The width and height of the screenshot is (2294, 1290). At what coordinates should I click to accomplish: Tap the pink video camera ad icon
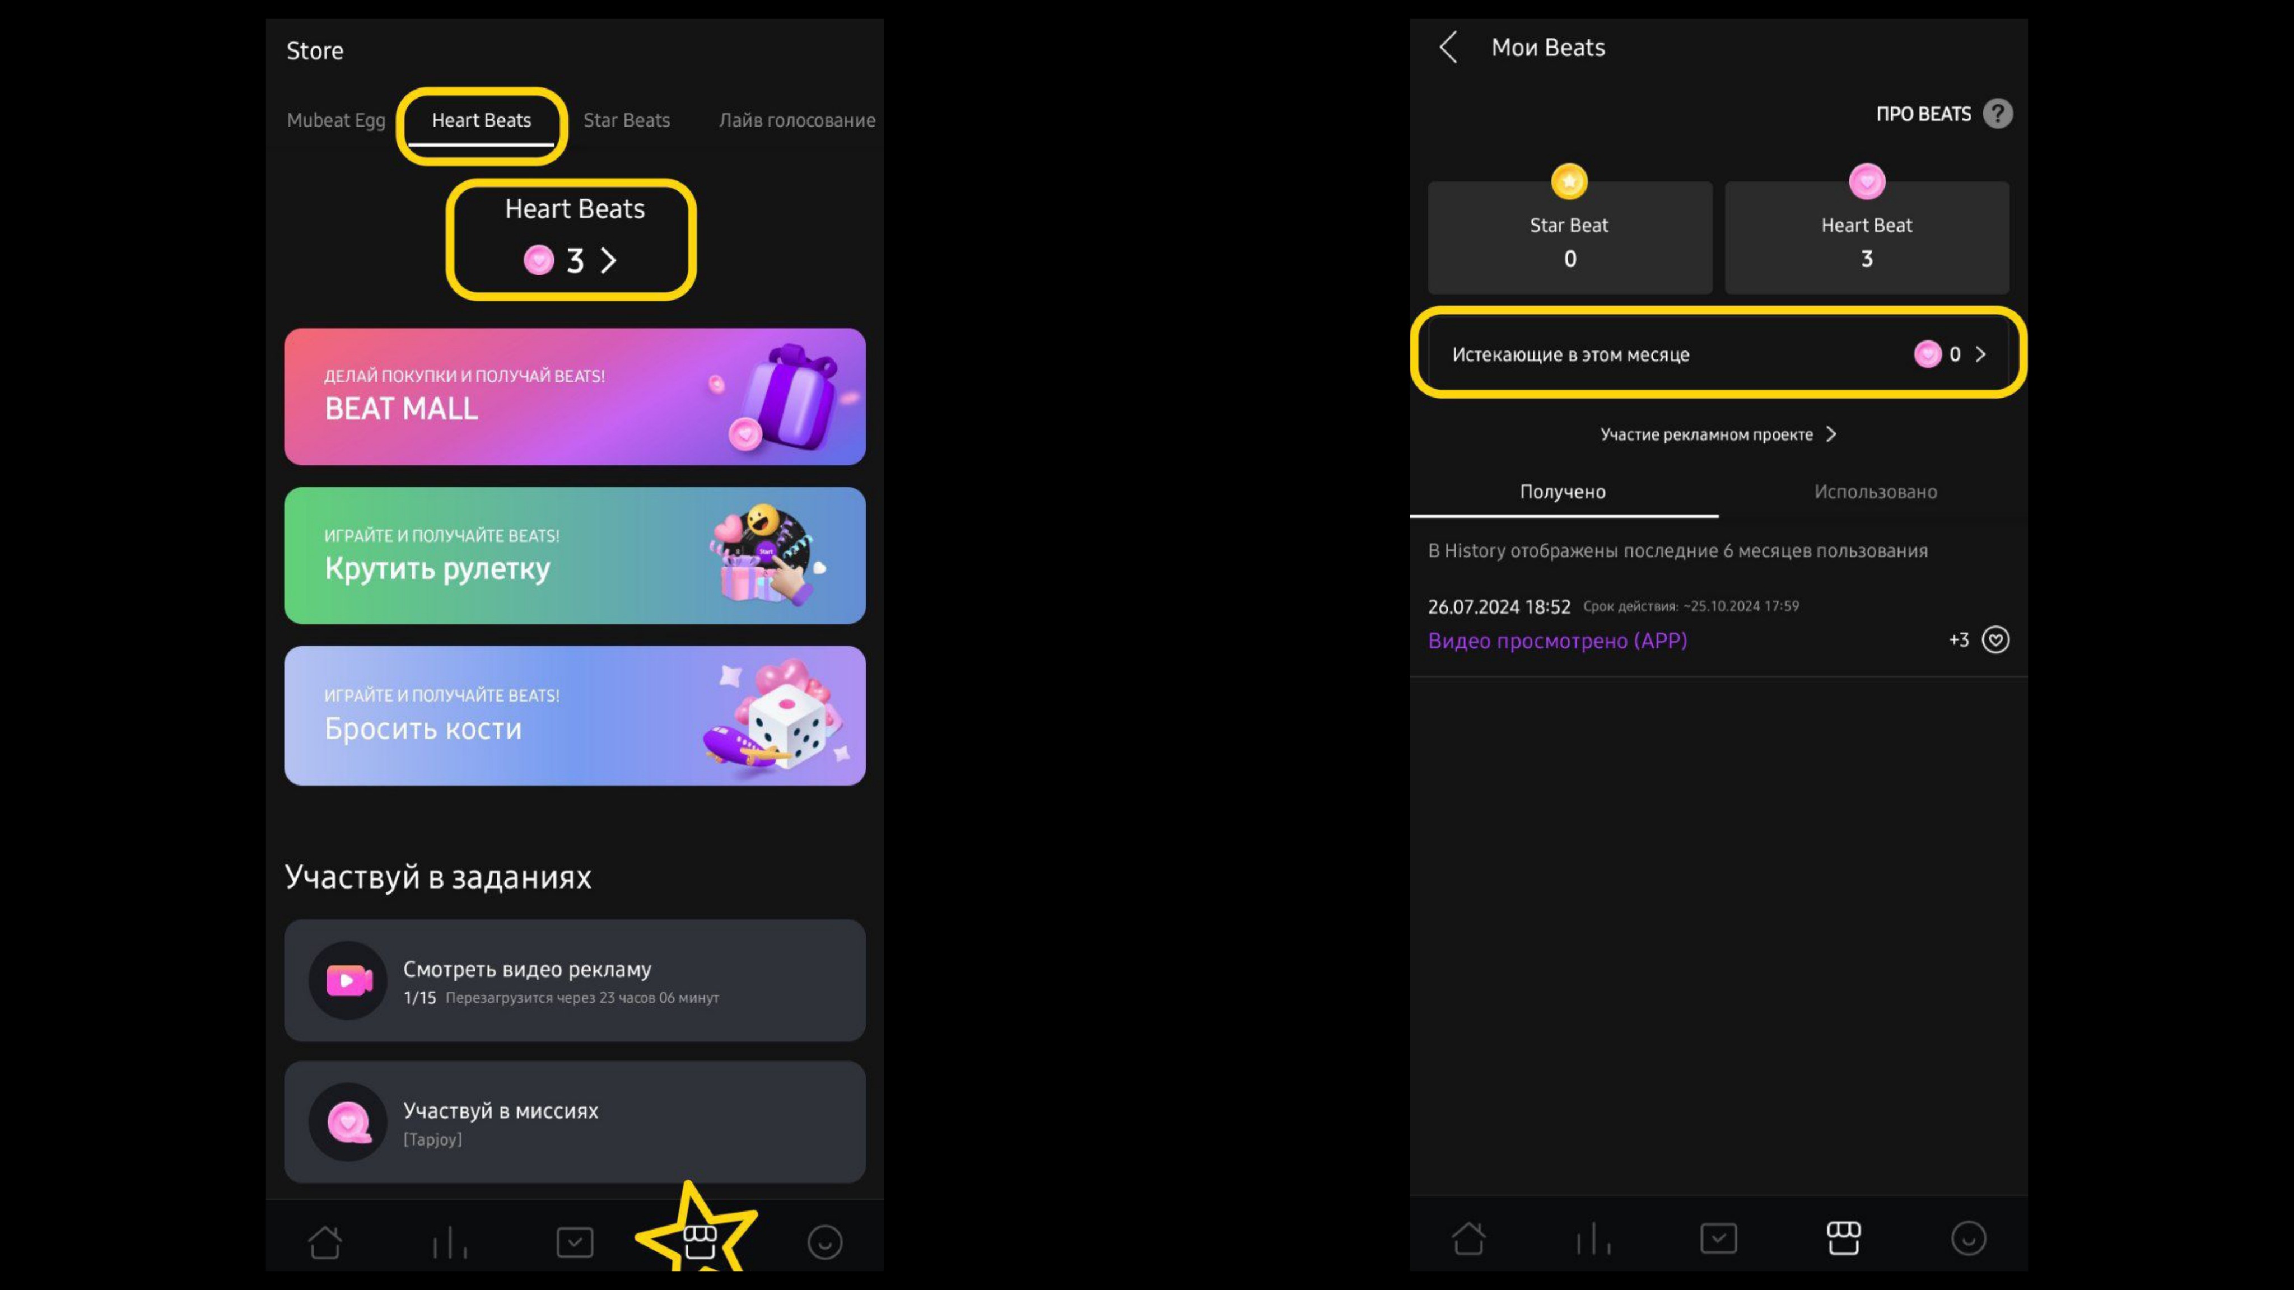click(348, 980)
